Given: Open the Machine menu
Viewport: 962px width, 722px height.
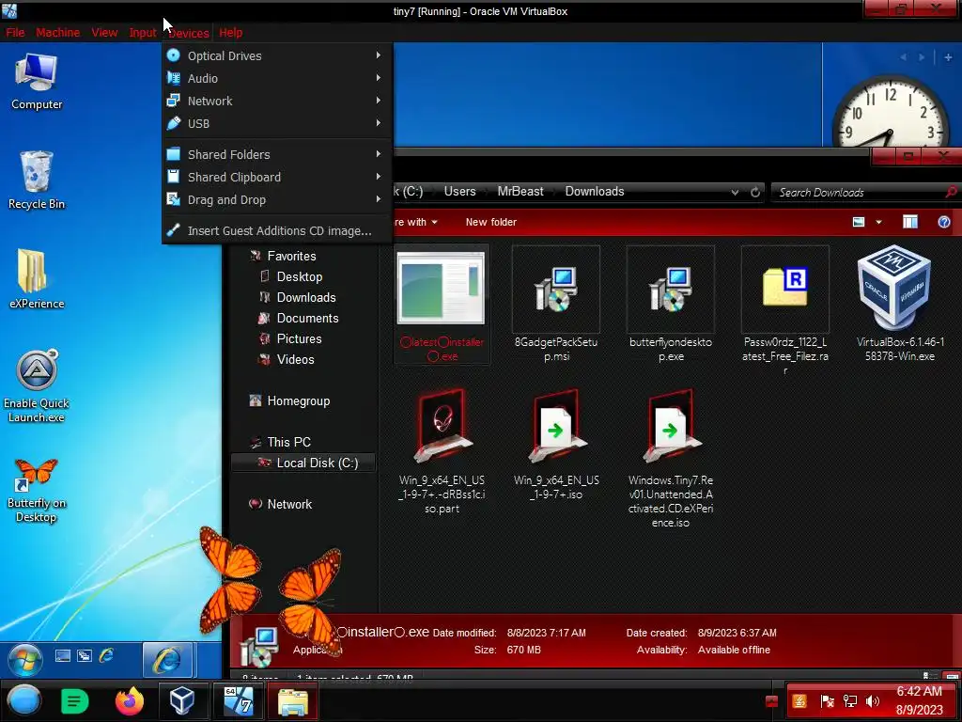Looking at the screenshot, I should [x=57, y=33].
